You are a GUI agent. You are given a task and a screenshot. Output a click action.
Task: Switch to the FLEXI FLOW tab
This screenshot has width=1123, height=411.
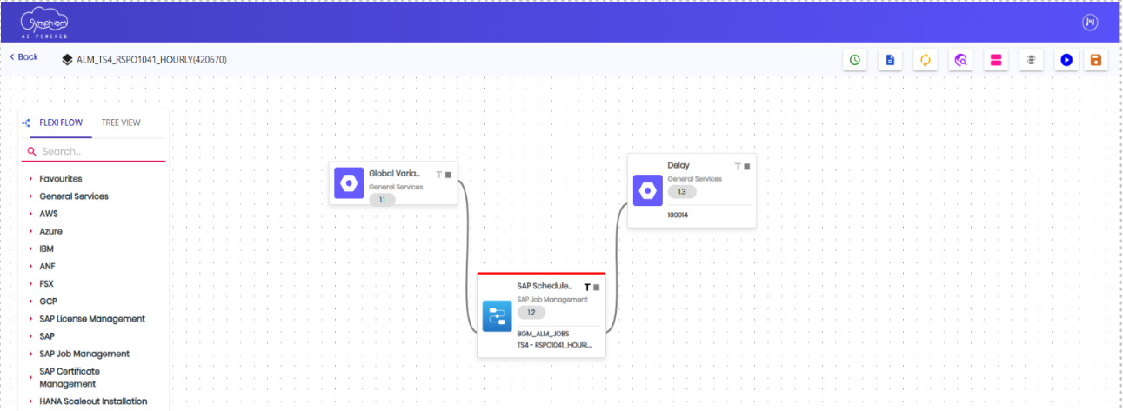[61, 123]
